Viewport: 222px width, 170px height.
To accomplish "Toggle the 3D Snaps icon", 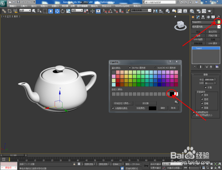I will tap(105, 11).
